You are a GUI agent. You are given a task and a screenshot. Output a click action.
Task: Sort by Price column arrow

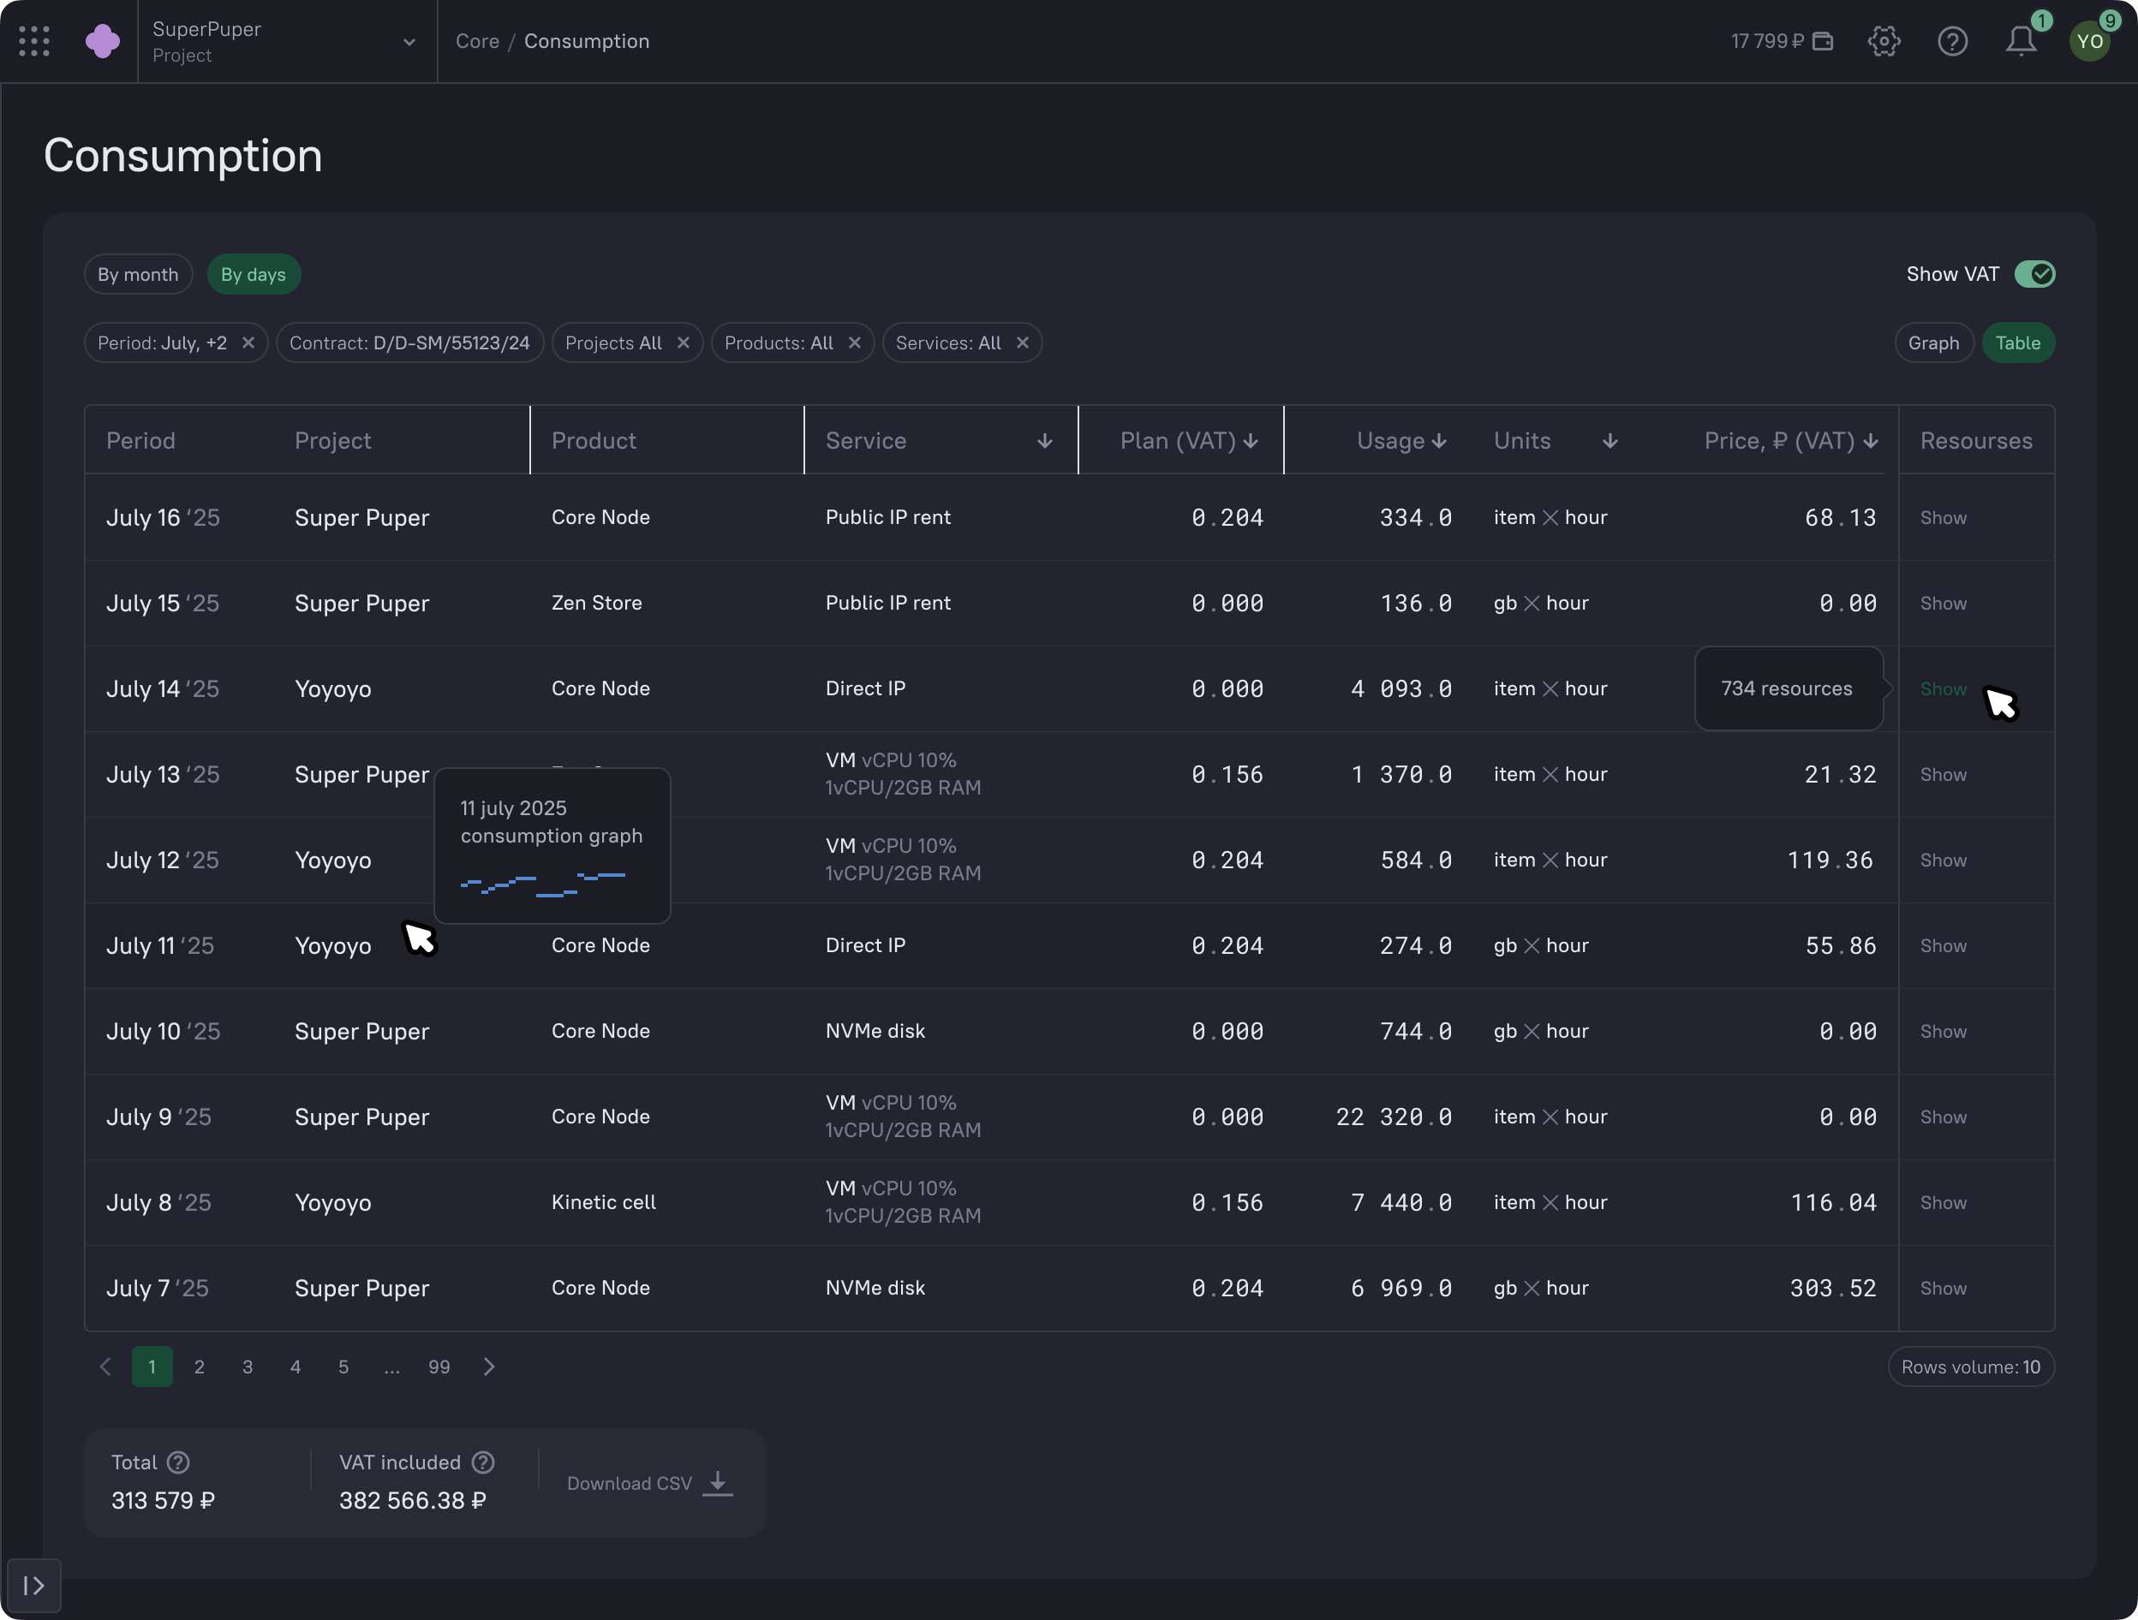point(1870,442)
